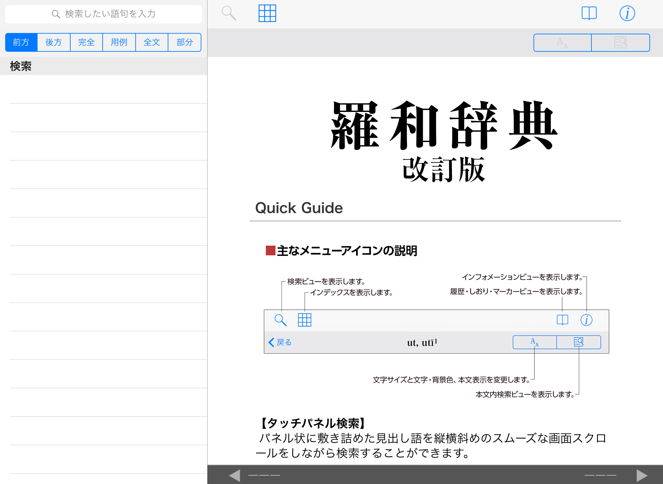Open the search view magnifier icon
This screenshot has width=663, height=484.
[229, 13]
